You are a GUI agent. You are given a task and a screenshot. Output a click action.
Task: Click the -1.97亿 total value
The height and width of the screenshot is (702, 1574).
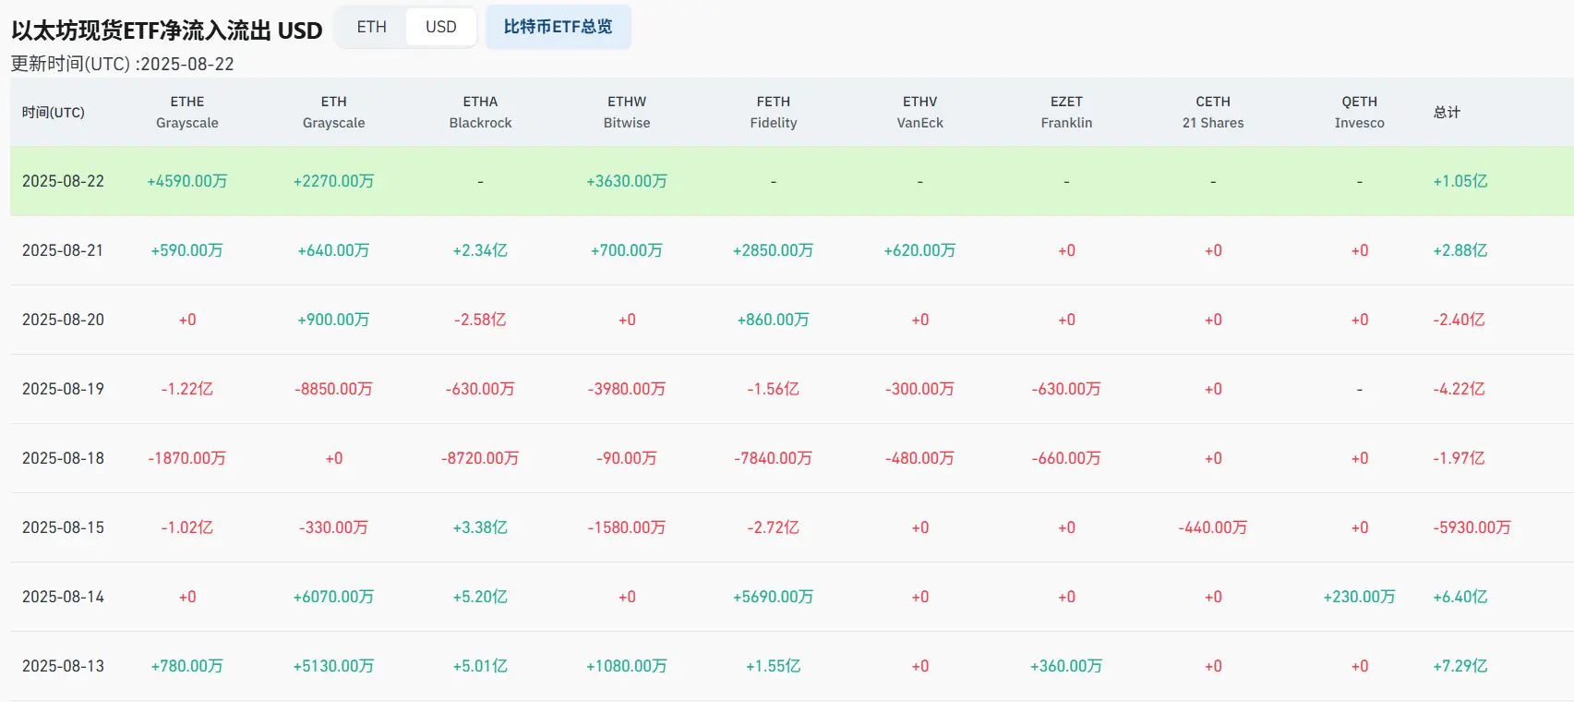click(1459, 458)
